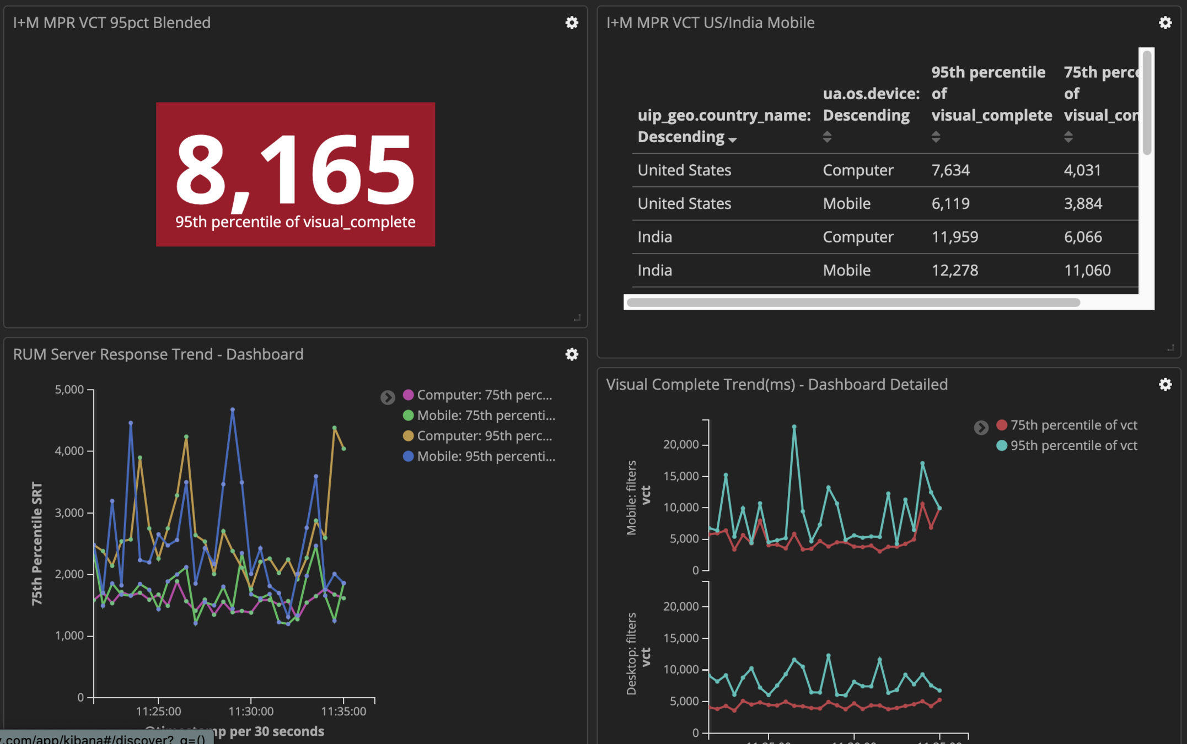Image resolution: width=1187 pixels, height=744 pixels.
Task: Collapse legend arrow in Visual Complete Trend chart
Action: pyautogui.click(x=981, y=427)
